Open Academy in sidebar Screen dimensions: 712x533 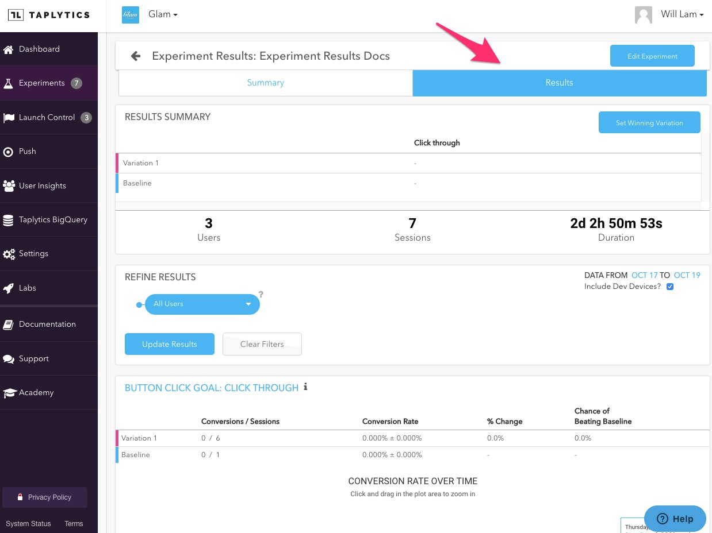(49, 393)
